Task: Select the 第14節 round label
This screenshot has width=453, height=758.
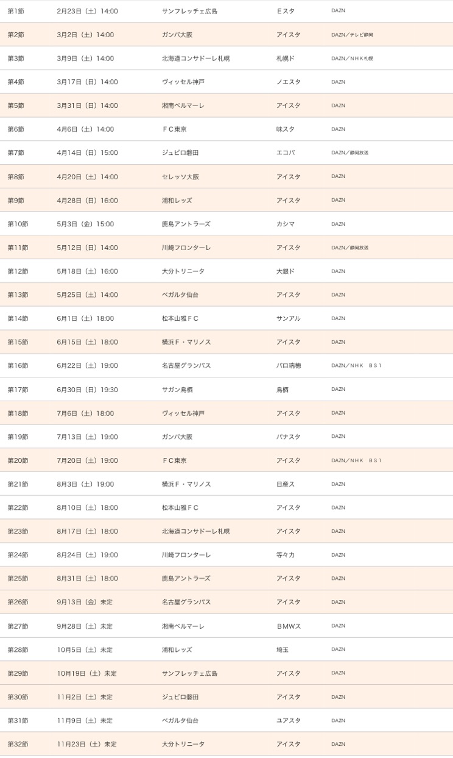Action: [x=18, y=318]
